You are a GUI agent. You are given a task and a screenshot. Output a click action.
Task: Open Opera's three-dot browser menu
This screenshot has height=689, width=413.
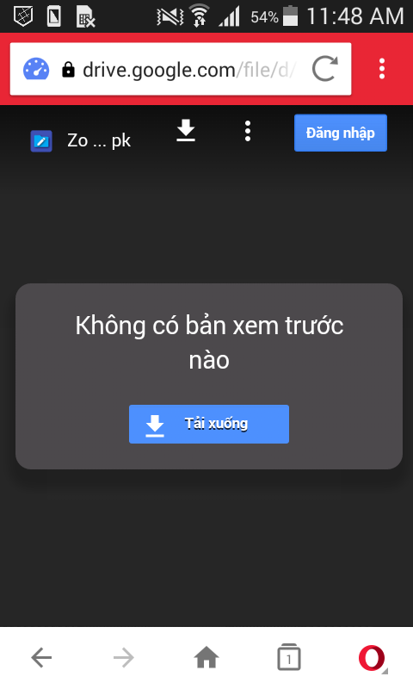coord(382,69)
